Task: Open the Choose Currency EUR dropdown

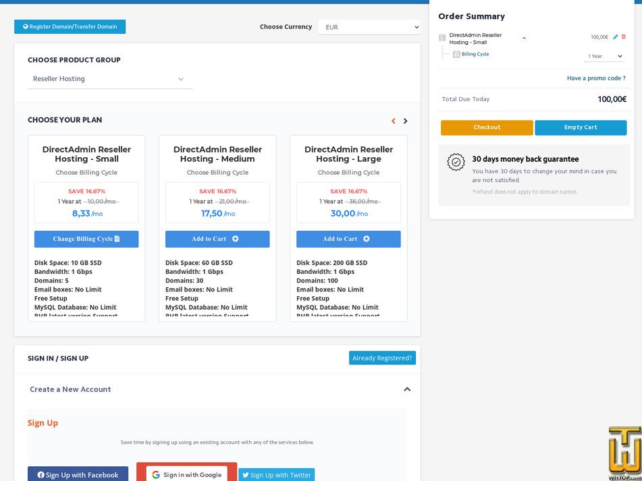Action: coord(369,27)
